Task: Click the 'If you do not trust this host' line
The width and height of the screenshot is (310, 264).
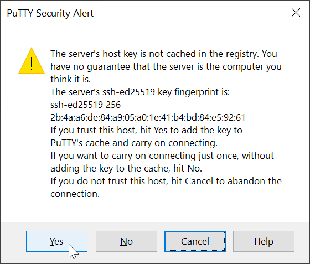Action: click(166, 181)
